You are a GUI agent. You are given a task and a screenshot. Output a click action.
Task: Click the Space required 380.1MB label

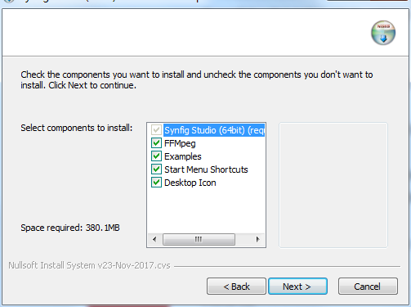[x=70, y=228]
